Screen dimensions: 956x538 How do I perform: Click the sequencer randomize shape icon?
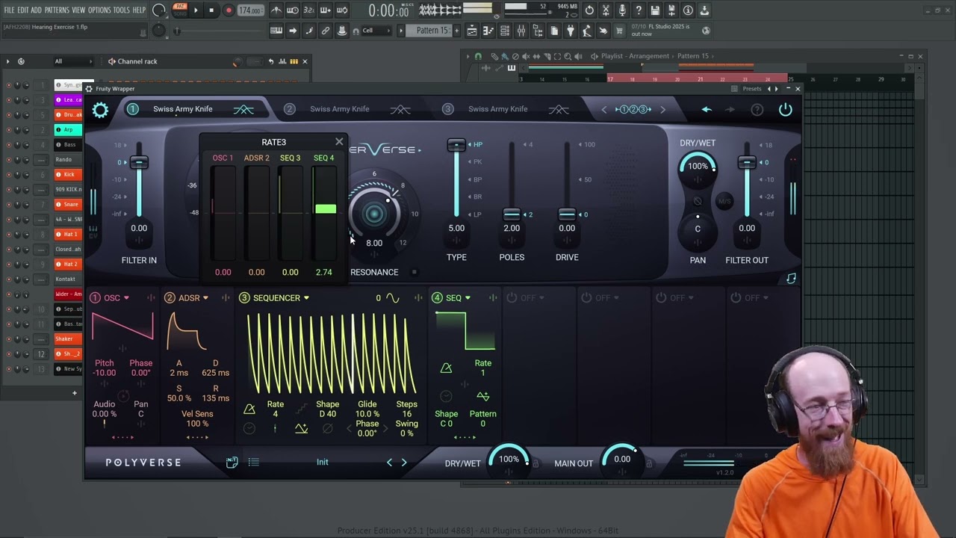point(301,428)
